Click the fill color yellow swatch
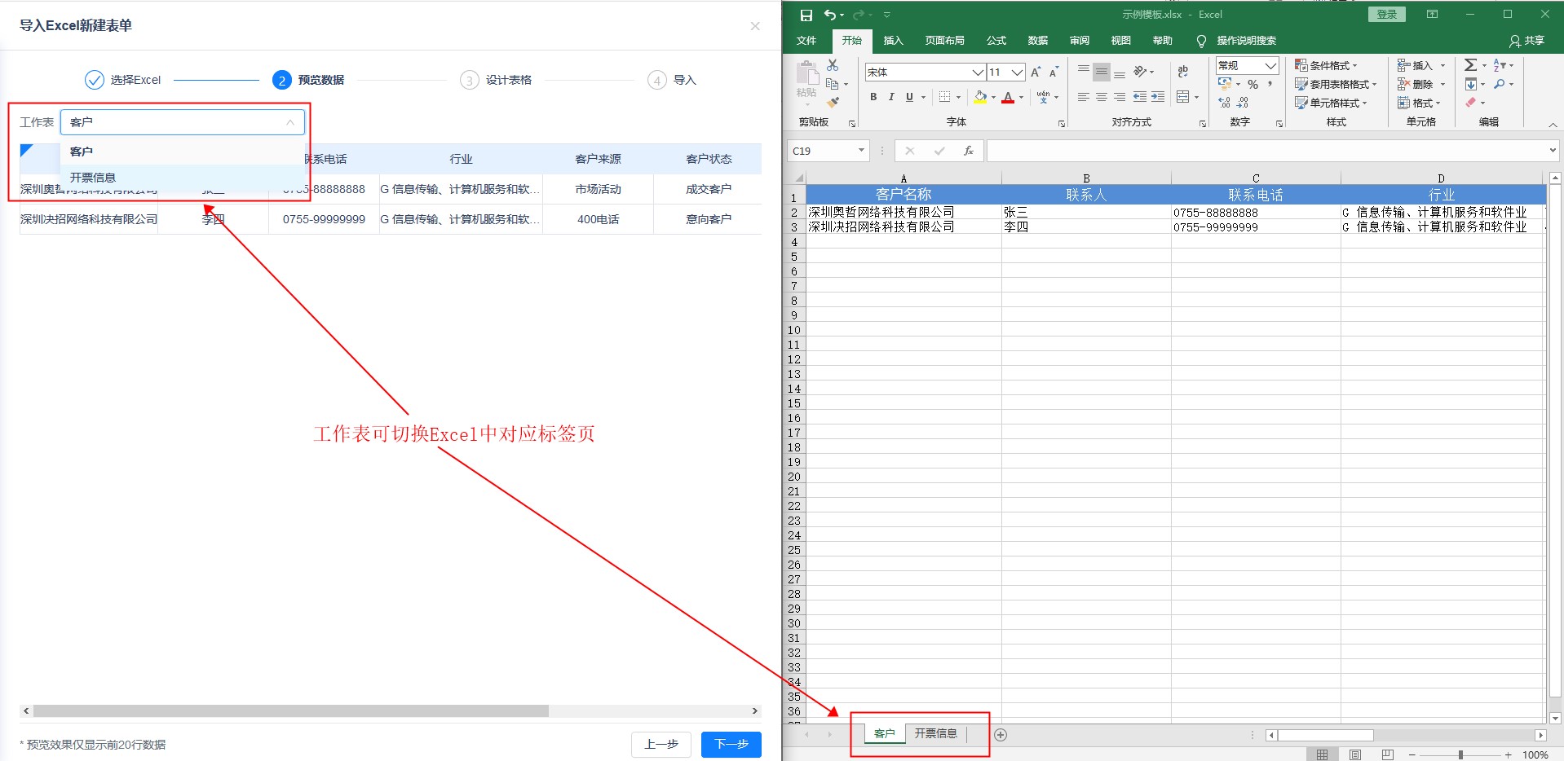The image size is (1564, 761). coord(980,97)
